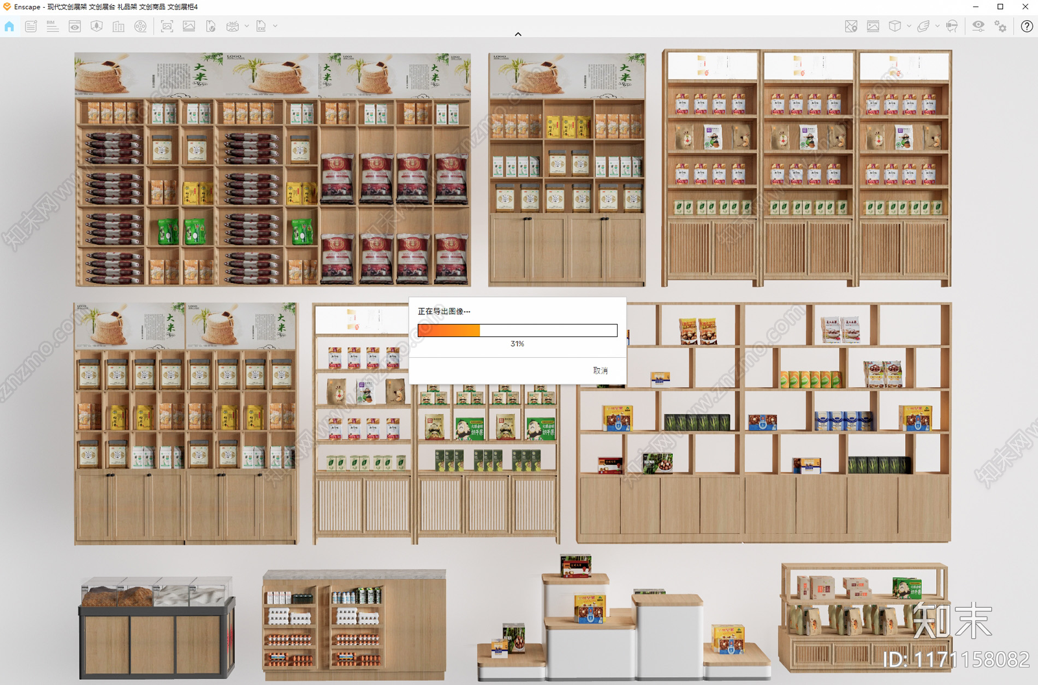1038x685 pixels.
Task: Open the uploads image gallery icon
Action: (873, 27)
